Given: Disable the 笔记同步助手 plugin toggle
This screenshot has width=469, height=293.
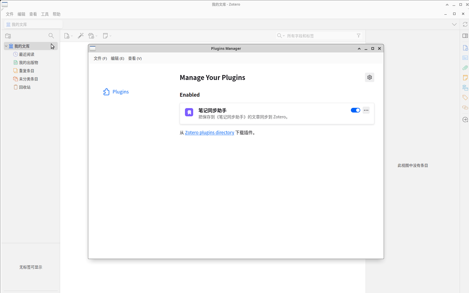Looking at the screenshot, I should 356,110.
